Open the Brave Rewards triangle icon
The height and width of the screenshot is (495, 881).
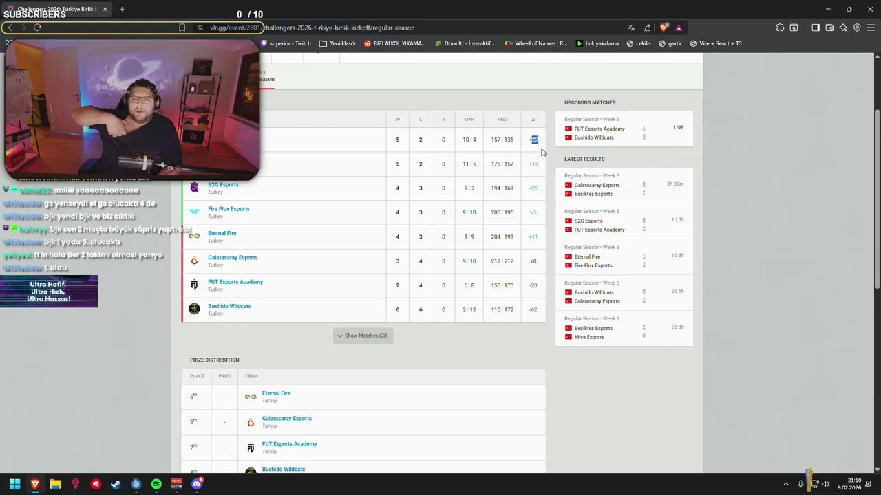click(x=679, y=27)
